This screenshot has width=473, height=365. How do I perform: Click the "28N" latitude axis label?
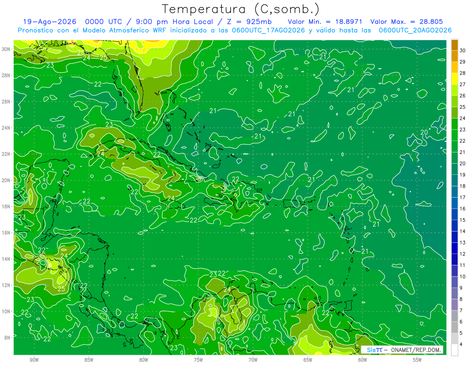pos(6,75)
